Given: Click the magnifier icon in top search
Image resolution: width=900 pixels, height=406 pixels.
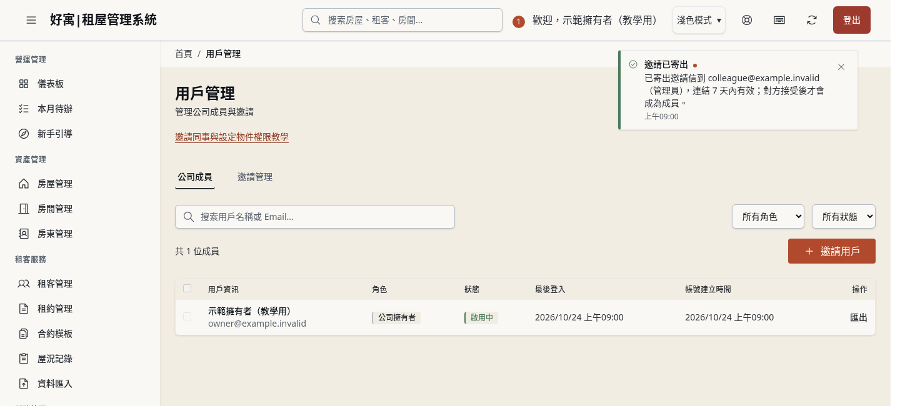Looking at the screenshot, I should [x=316, y=20].
